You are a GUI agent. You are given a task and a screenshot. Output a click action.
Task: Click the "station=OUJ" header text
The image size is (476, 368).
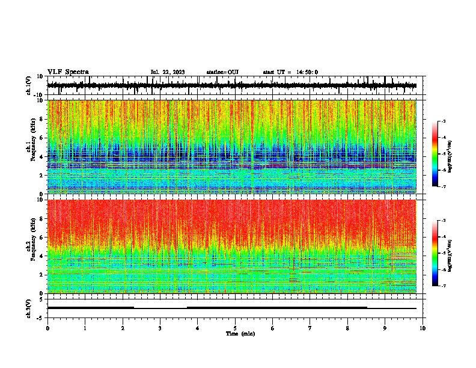222,72
